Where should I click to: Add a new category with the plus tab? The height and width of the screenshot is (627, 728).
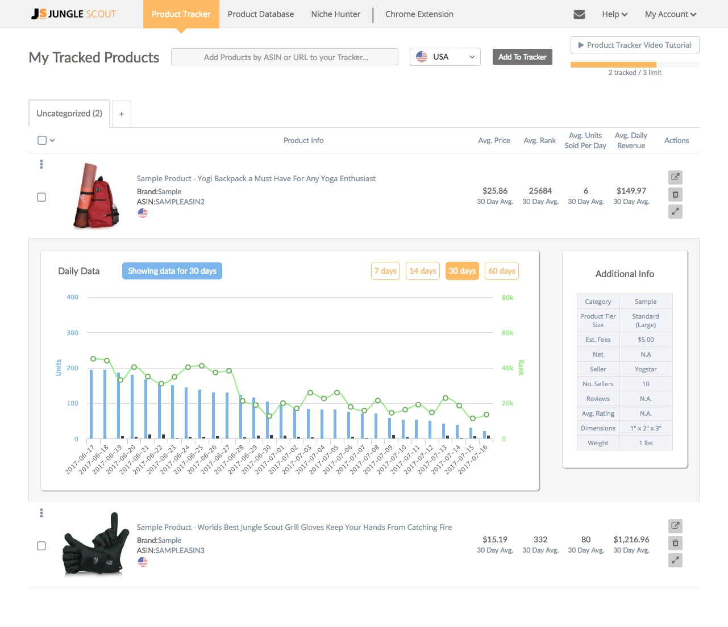coord(122,114)
